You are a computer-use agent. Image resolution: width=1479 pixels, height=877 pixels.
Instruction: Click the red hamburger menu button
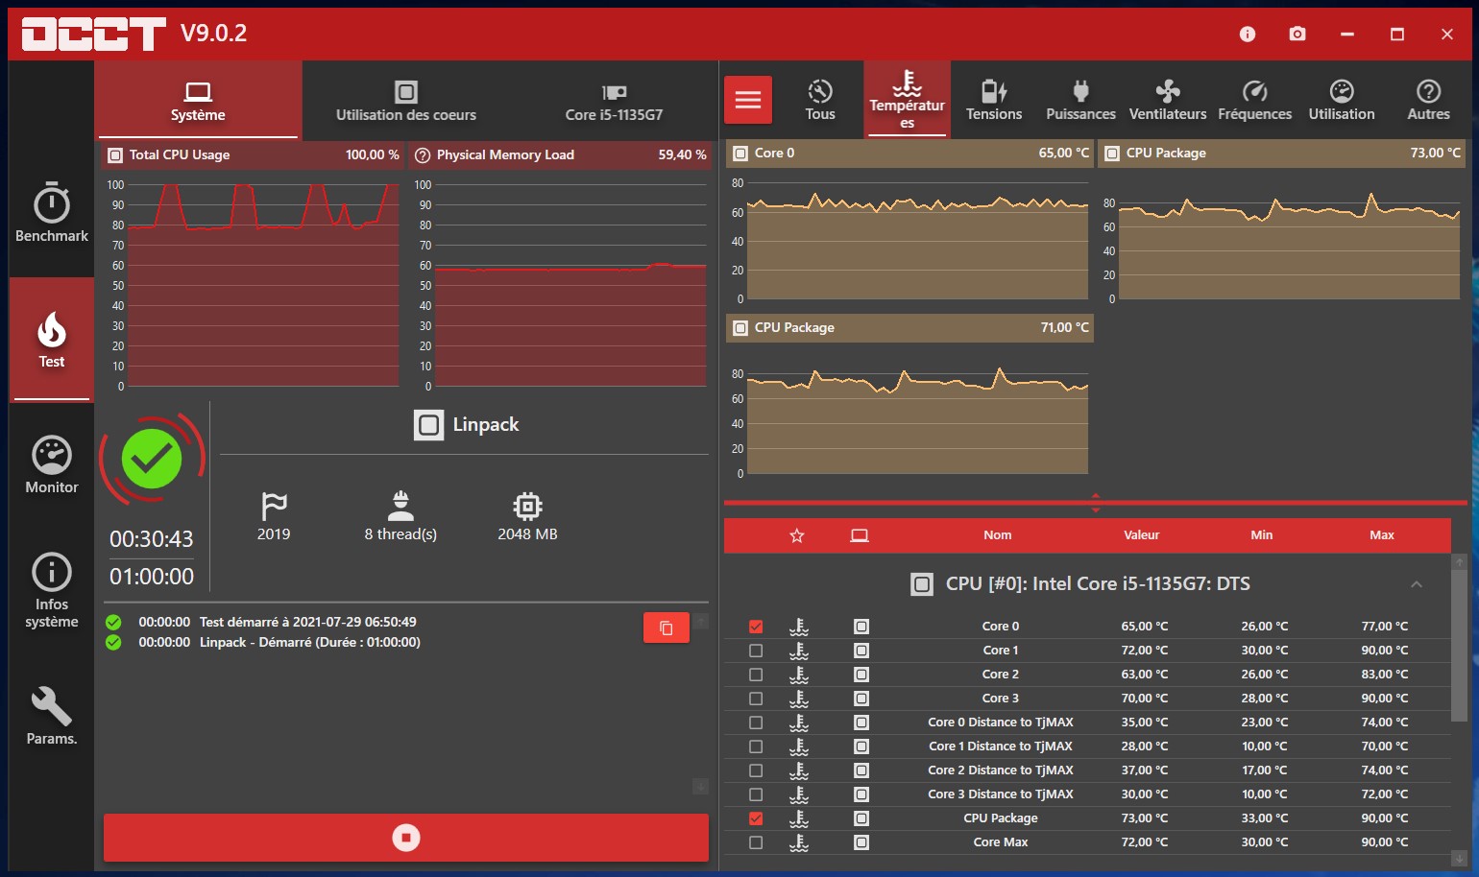(x=748, y=100)
